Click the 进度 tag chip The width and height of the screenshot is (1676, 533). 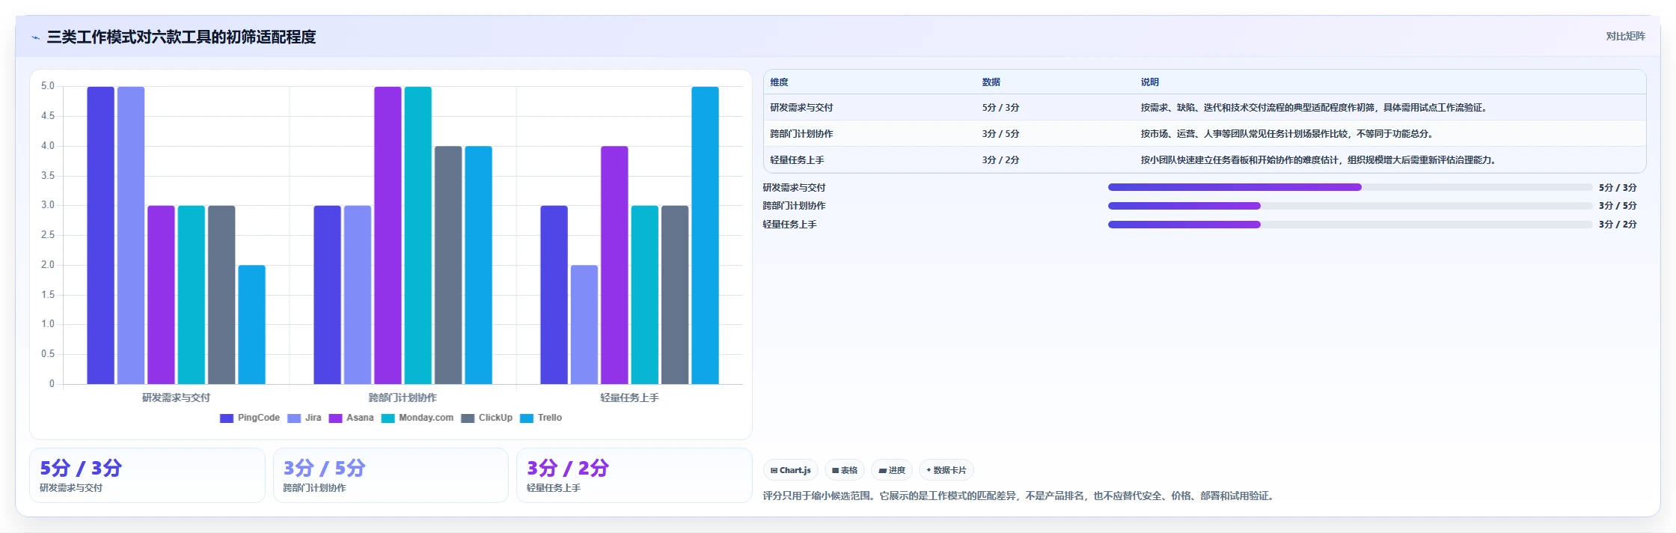tap(892, 470)
